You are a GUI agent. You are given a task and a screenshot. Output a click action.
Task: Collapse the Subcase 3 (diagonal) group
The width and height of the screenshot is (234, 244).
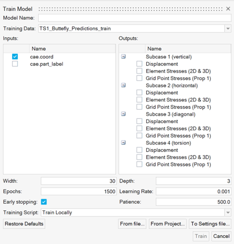click(123, 114)
